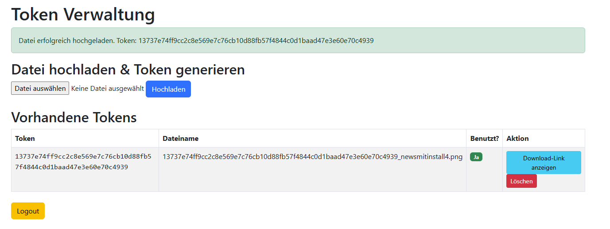Click the 'Vorhandene Tokens' section heading

coord(74,117)
